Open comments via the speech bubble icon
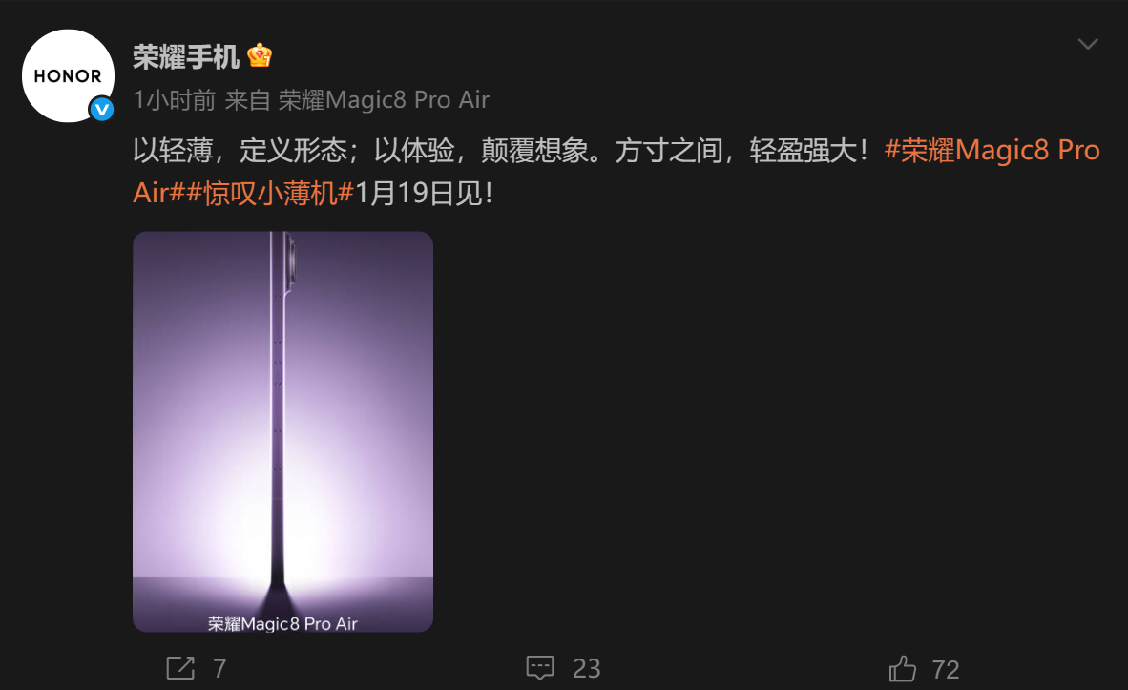1128x690 pixels. tap(540, 668)
